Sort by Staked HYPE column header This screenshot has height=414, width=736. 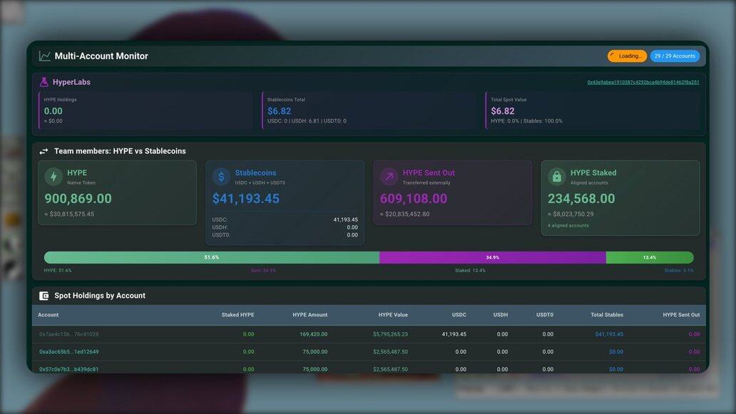pyautogui.click(x=237, y=315)
